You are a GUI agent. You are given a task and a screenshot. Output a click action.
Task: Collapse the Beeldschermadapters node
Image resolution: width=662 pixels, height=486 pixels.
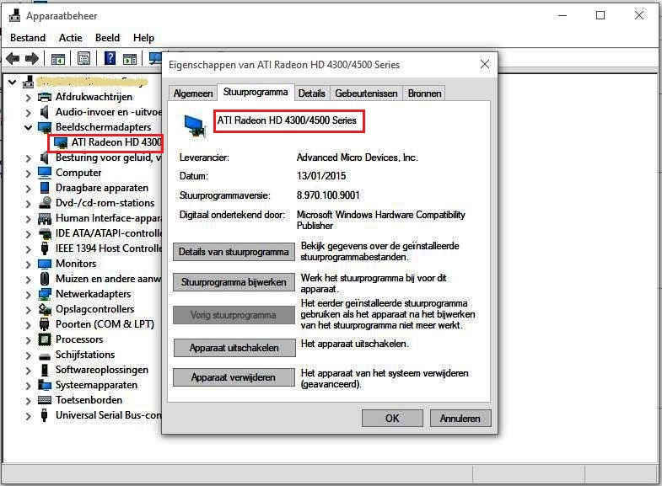click(29, 127)
